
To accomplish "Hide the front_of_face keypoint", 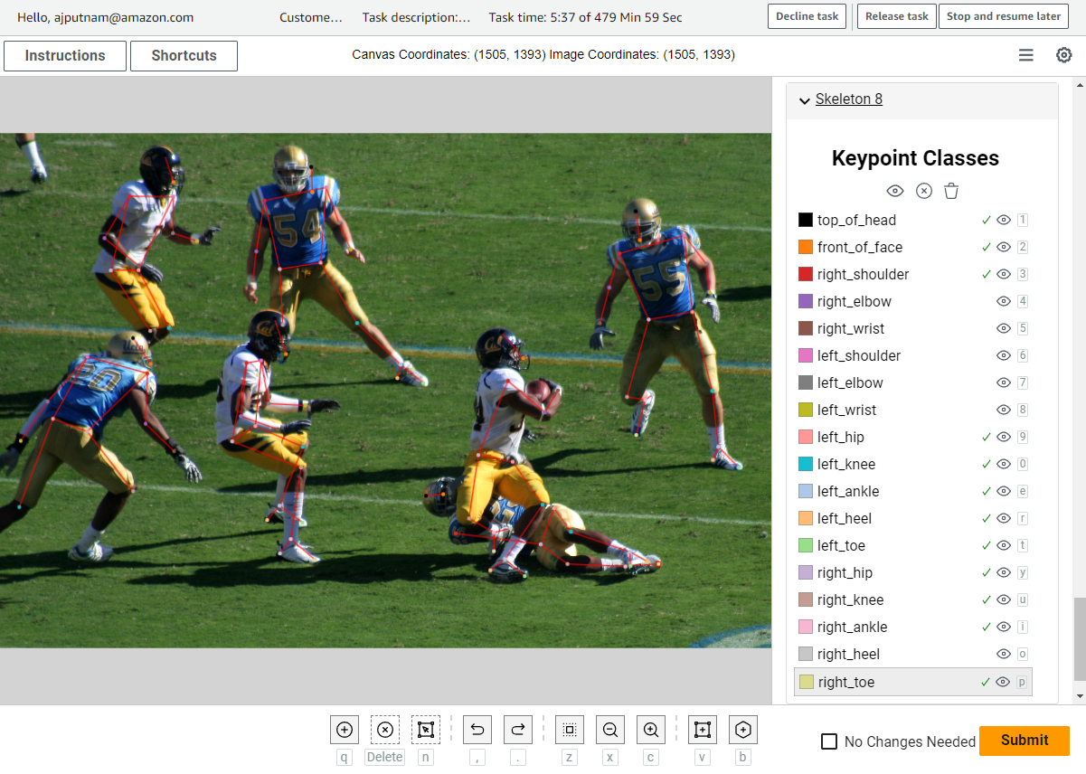I will pos(1003,247).
